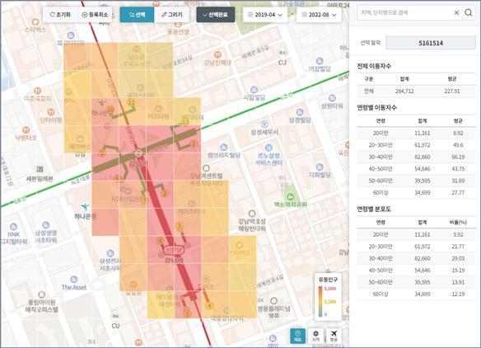481x348 pixels.
Task: Open the 2022-08 end date dropdown
Action: pos(319,15)
